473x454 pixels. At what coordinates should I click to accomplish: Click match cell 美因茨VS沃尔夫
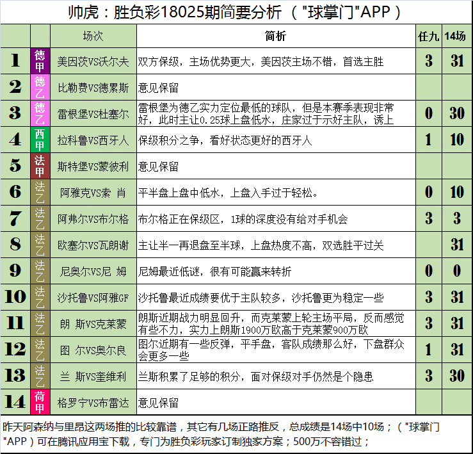[x=93, y=61]
